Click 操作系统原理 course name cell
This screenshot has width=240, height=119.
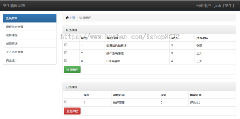pyautogui.click(x=137, y=53)
